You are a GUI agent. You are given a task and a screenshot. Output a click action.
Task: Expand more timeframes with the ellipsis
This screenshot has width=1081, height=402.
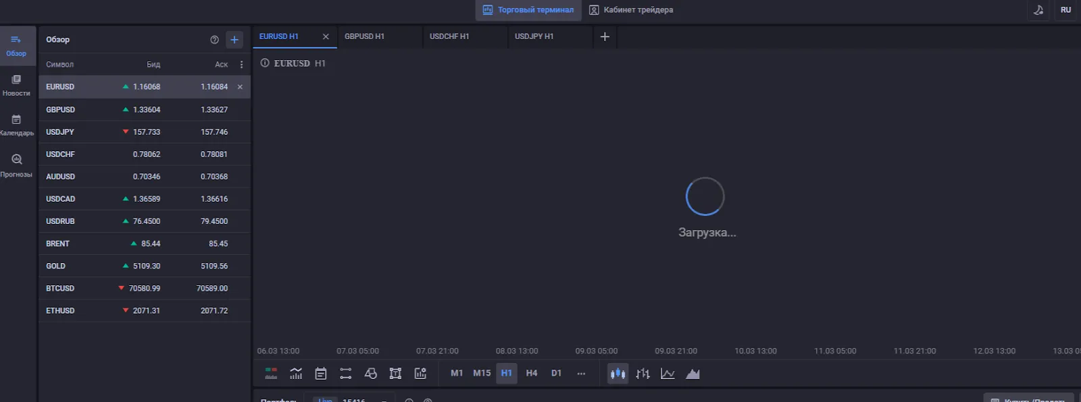(581, 373)
